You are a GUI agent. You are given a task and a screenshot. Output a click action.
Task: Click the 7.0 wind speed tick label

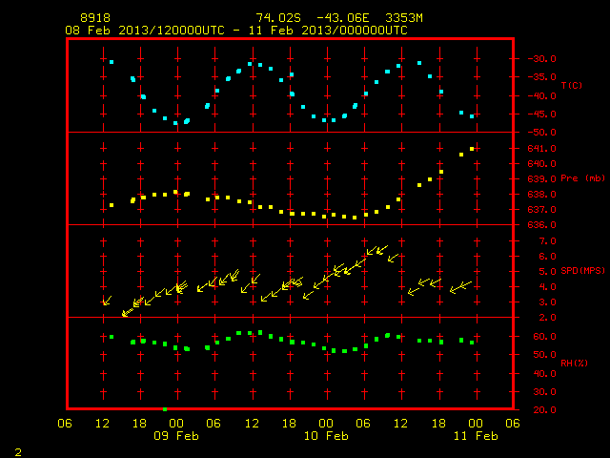pos(547,241)
